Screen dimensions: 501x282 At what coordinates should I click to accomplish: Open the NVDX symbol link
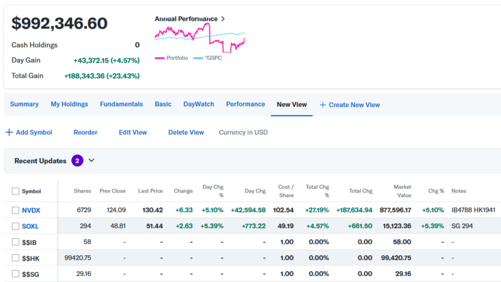[31, 210]
